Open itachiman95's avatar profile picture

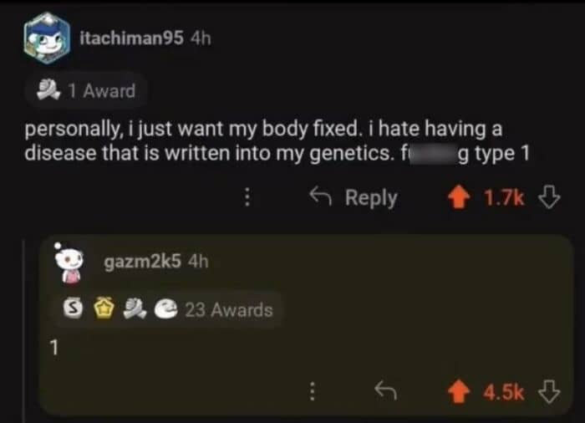[47, 38]
